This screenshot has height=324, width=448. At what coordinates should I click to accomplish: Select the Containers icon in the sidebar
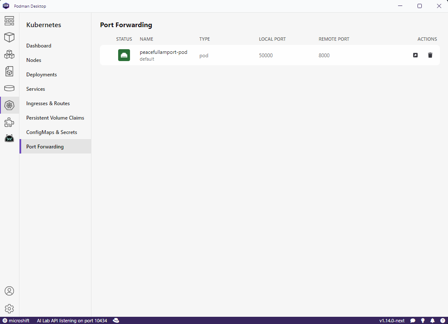pyautogui.click(x=9, y=37)
